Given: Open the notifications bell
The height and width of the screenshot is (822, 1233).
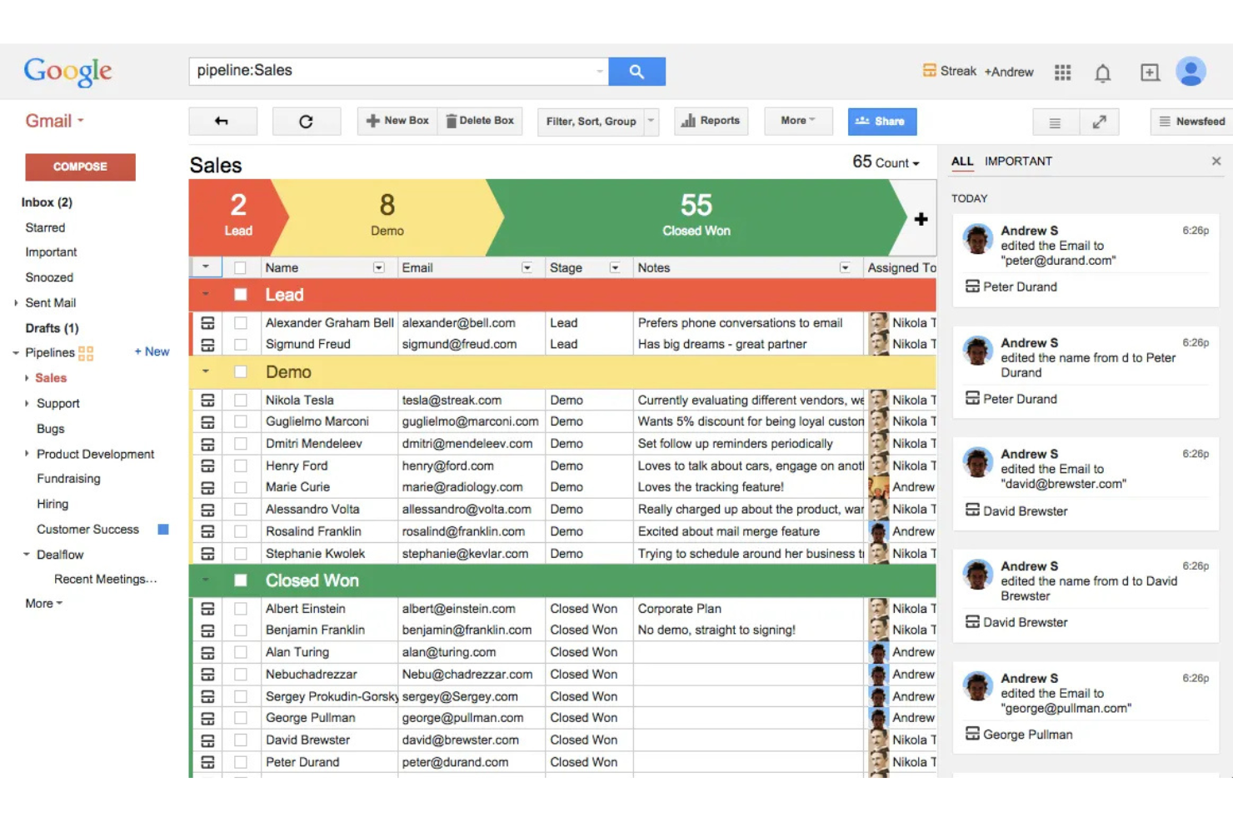Looking at the screenshot, I should point(1102,73).
